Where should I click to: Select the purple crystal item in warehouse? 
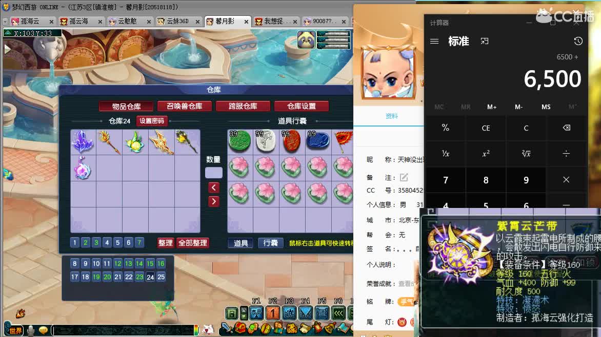[83, 142]
